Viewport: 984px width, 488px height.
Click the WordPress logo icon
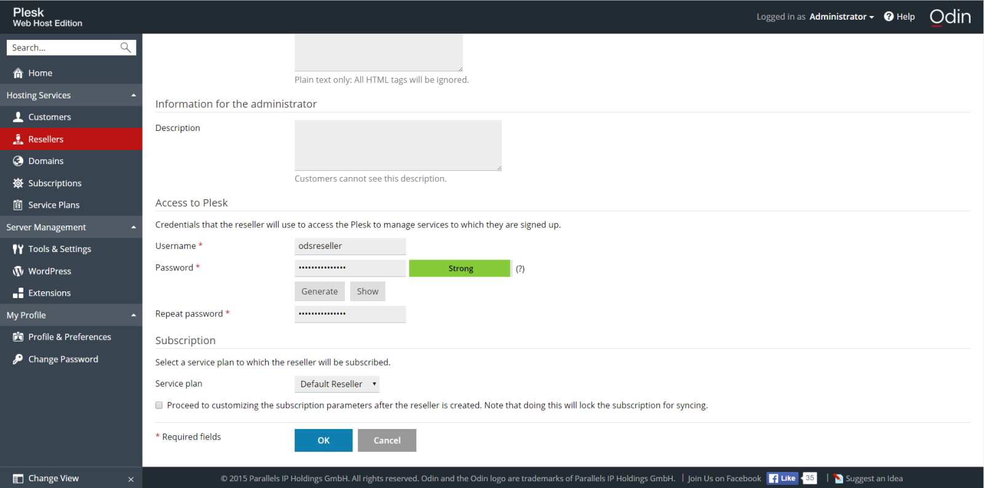tap(18, 271)
